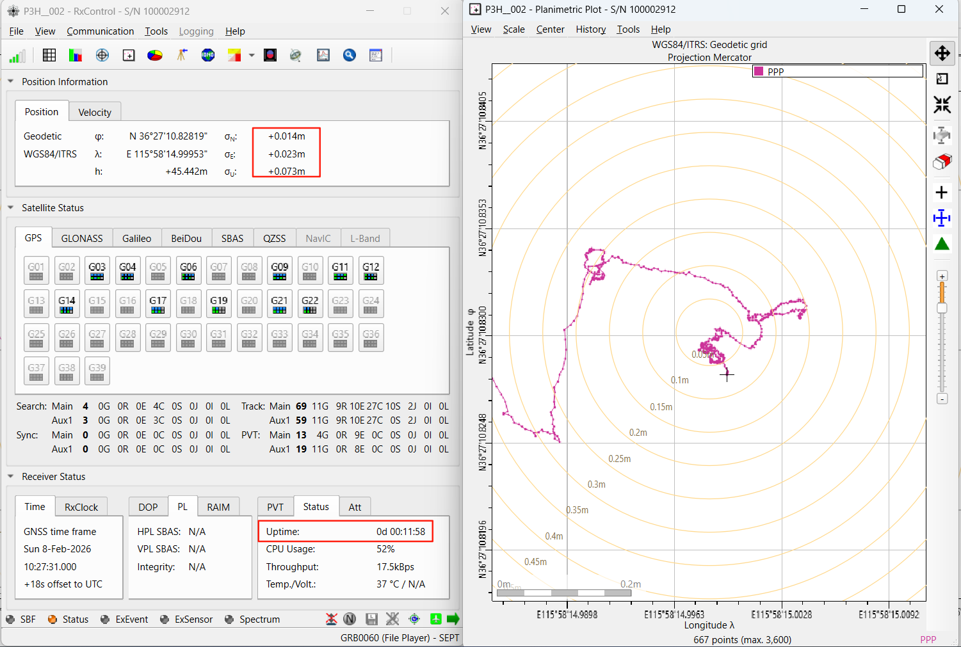The width and height of the screenshot is (961, 647).
Task: Click the green right arrow status icon
Action: (453, 619)
